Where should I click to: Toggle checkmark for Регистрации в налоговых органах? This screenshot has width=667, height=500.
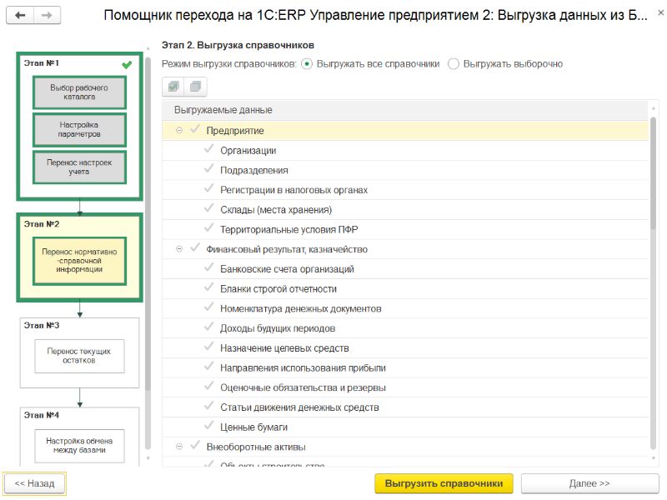click(x=209, y=188)
